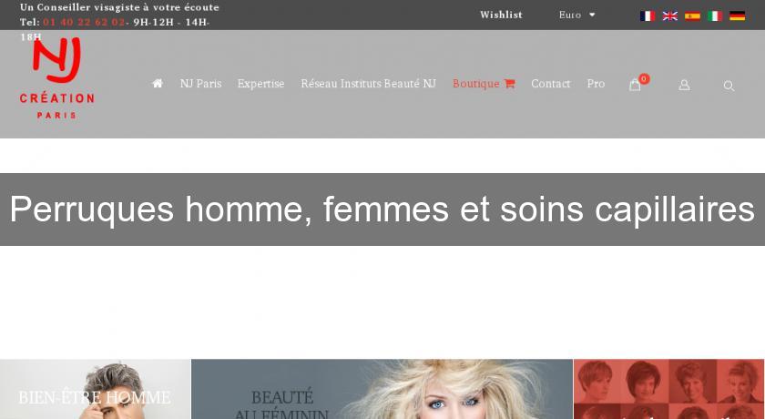Viewport: 765px width, 419px height.
Task: Open the Expertise menu item
Action: tap(260, 84)
